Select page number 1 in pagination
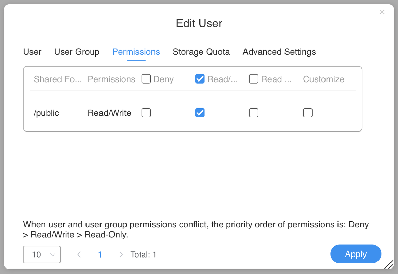This screenshot has width=398, height=274. coord(100,254)
